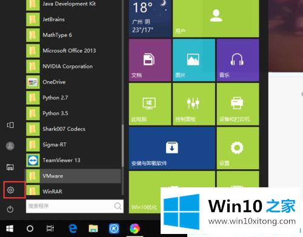Open Task View on taskbar
Viewport: 303px width, 237px height.
50,229
